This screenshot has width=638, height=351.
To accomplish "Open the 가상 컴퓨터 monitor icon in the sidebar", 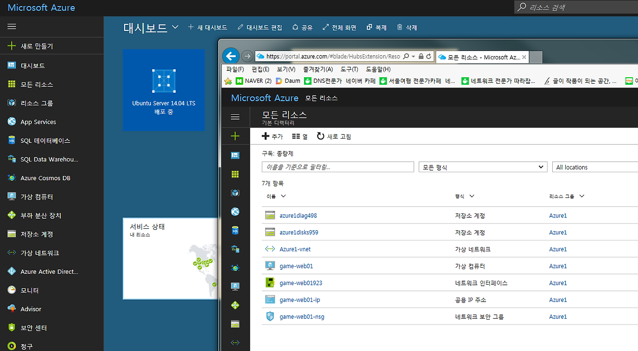I will 12,196.
